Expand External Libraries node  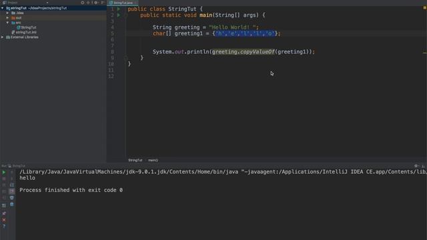coord(3,37)
